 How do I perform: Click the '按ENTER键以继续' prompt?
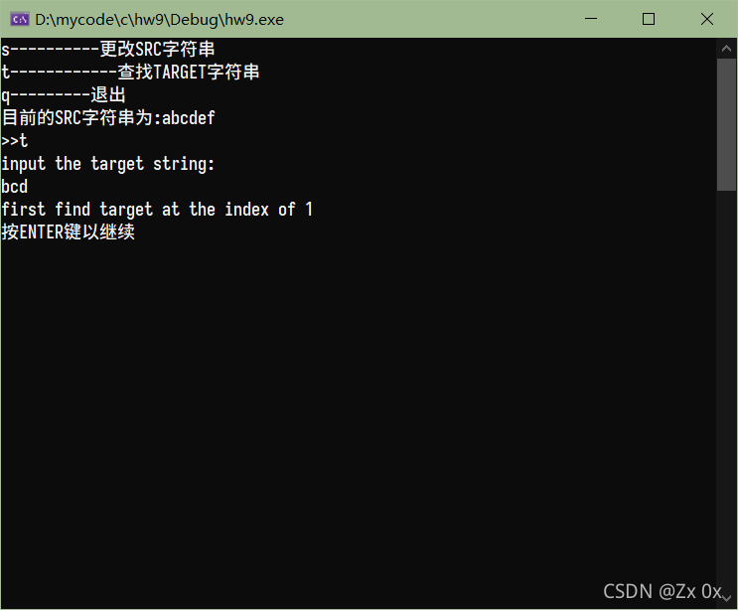coord(68,232)
